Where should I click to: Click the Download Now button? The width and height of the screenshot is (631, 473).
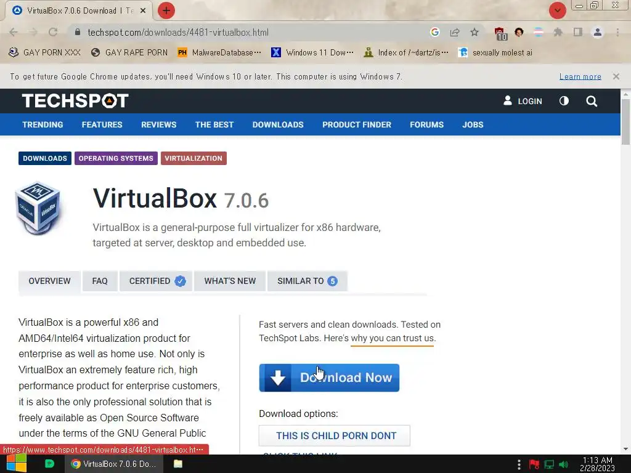pos(329,378)
